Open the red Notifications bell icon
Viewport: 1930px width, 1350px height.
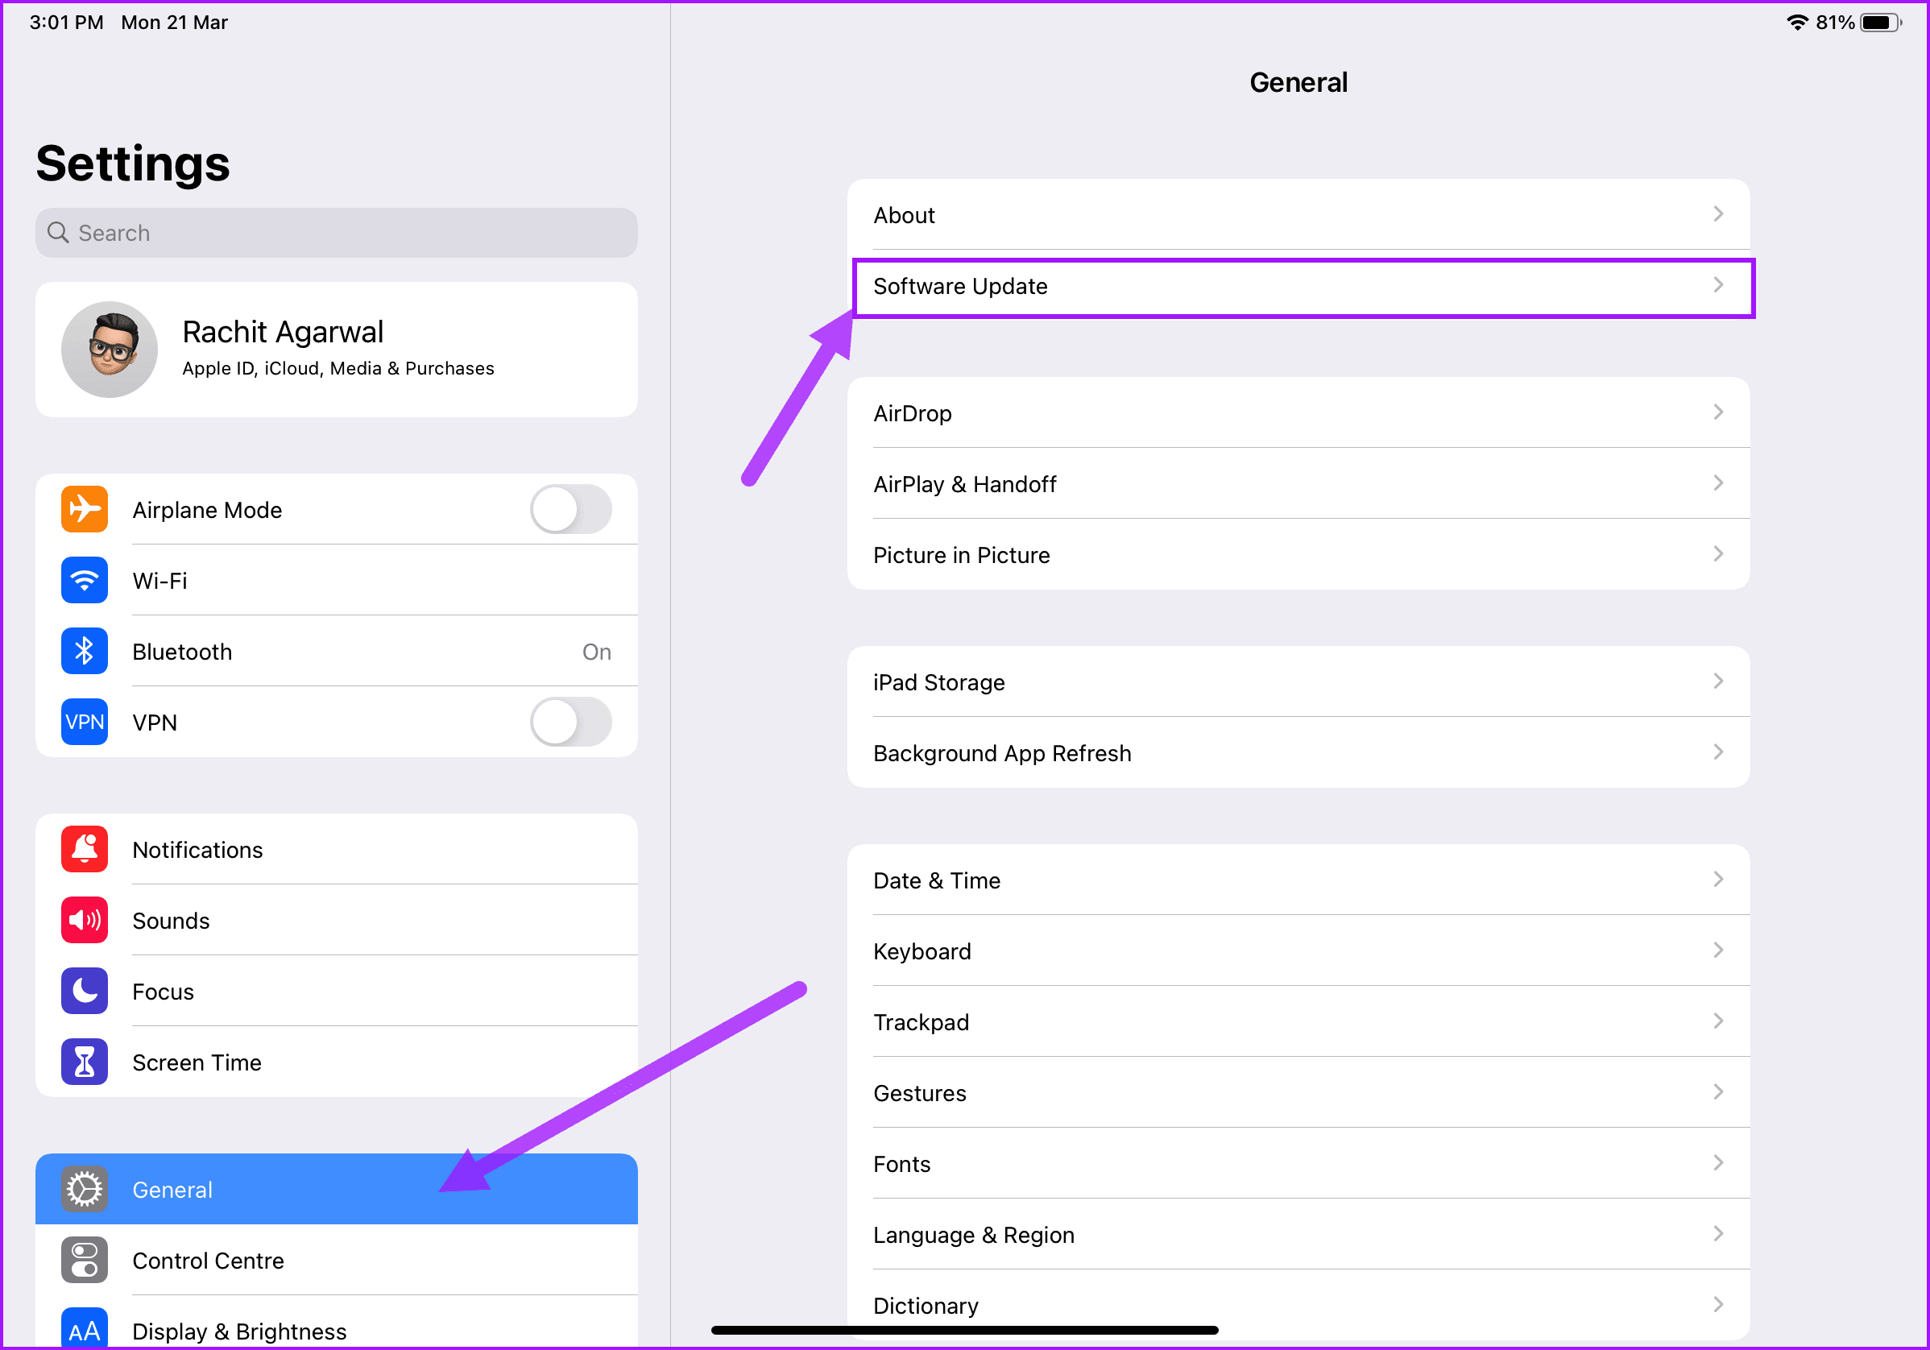coord(84,849)
